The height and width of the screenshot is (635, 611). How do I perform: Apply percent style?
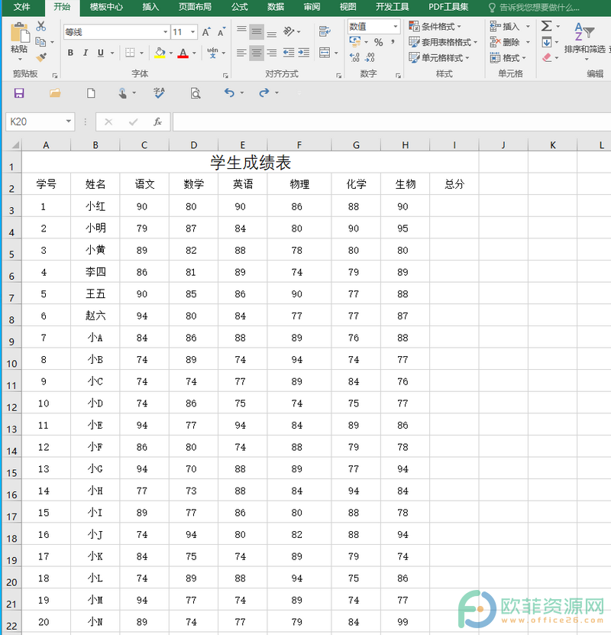(378, 42)
